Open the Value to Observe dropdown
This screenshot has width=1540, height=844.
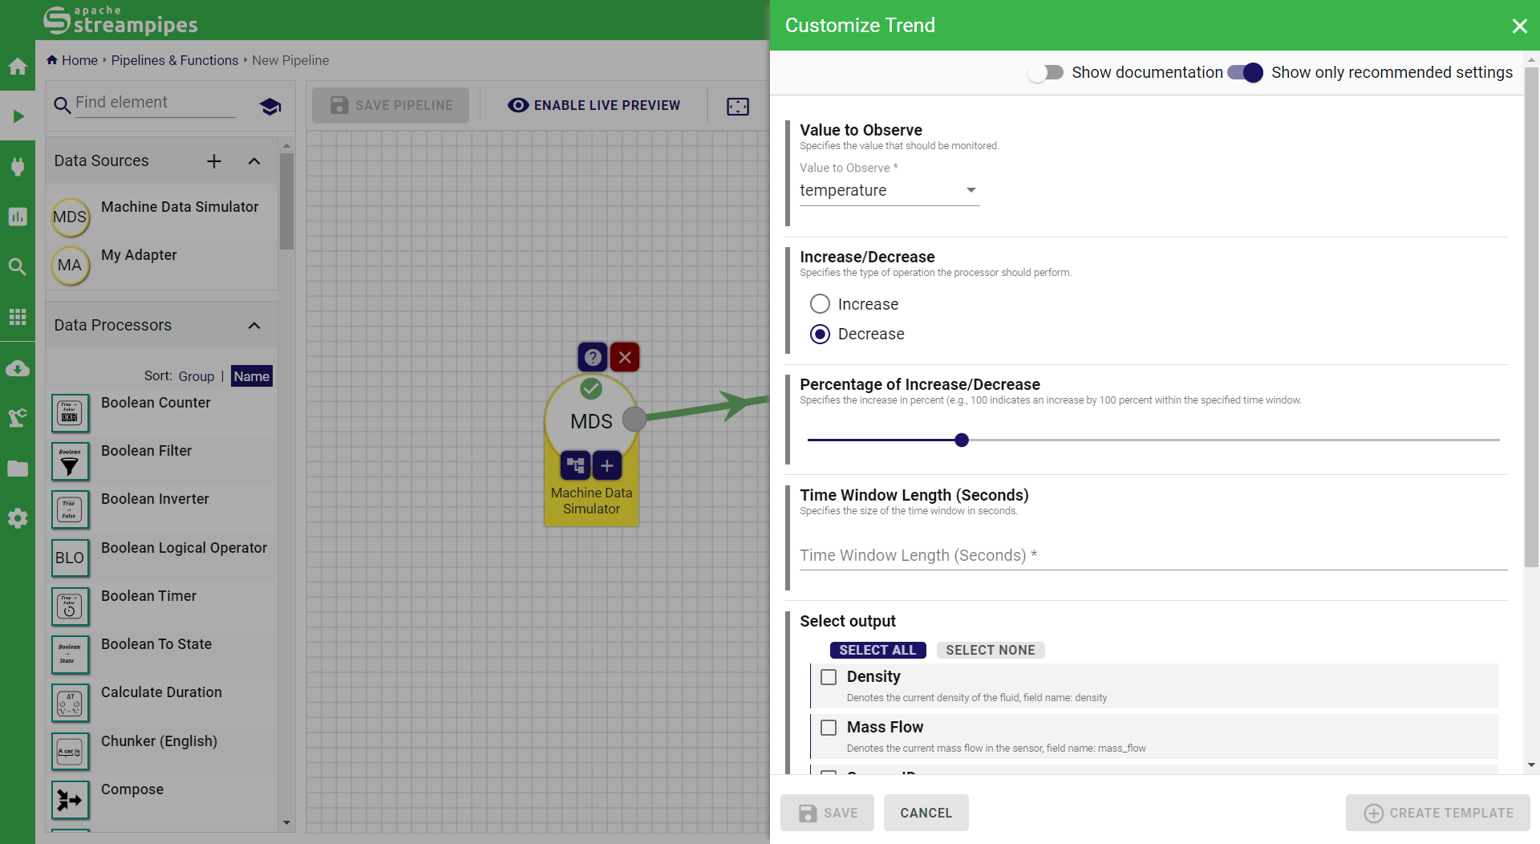[x=889, y=191]
